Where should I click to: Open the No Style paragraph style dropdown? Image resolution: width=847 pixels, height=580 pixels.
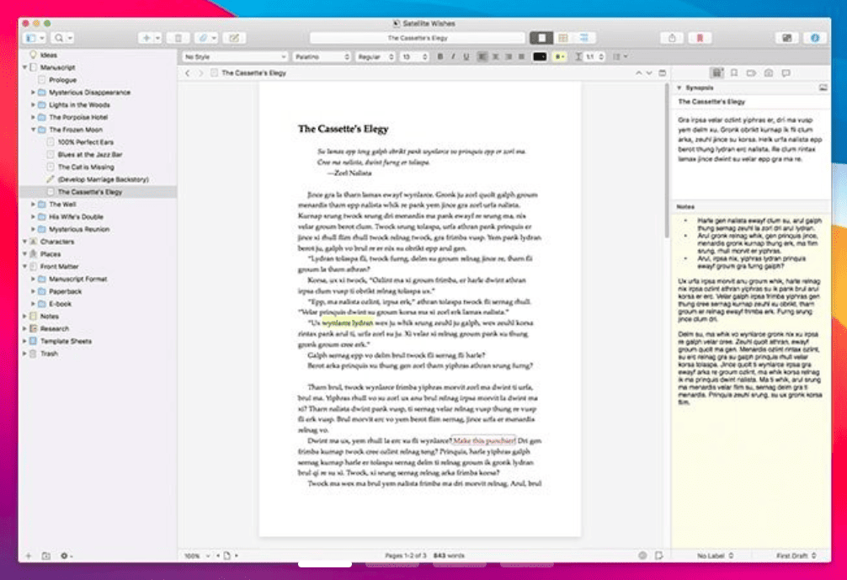[x=235, y=56]
